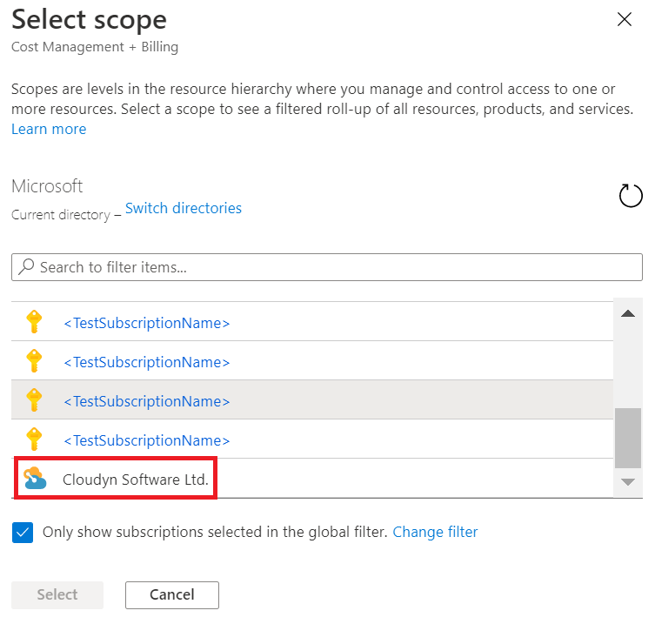Click the scope list scrollbar thumb
The width and height of the screenshot is (655, 624).
coord(626,438)
